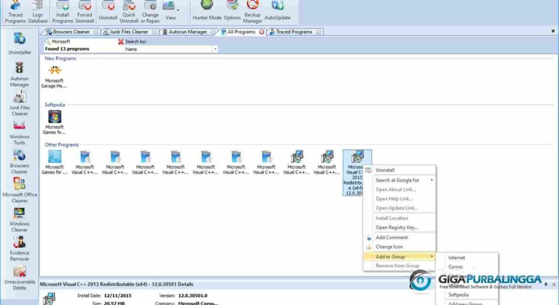559x305 pixels.
Task: Open Windows Tools in the sidebar
Action: point(20,132)
